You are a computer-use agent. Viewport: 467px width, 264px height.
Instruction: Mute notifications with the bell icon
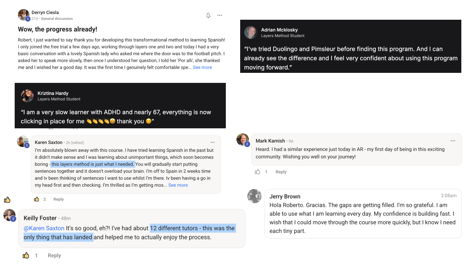(208, 15)
